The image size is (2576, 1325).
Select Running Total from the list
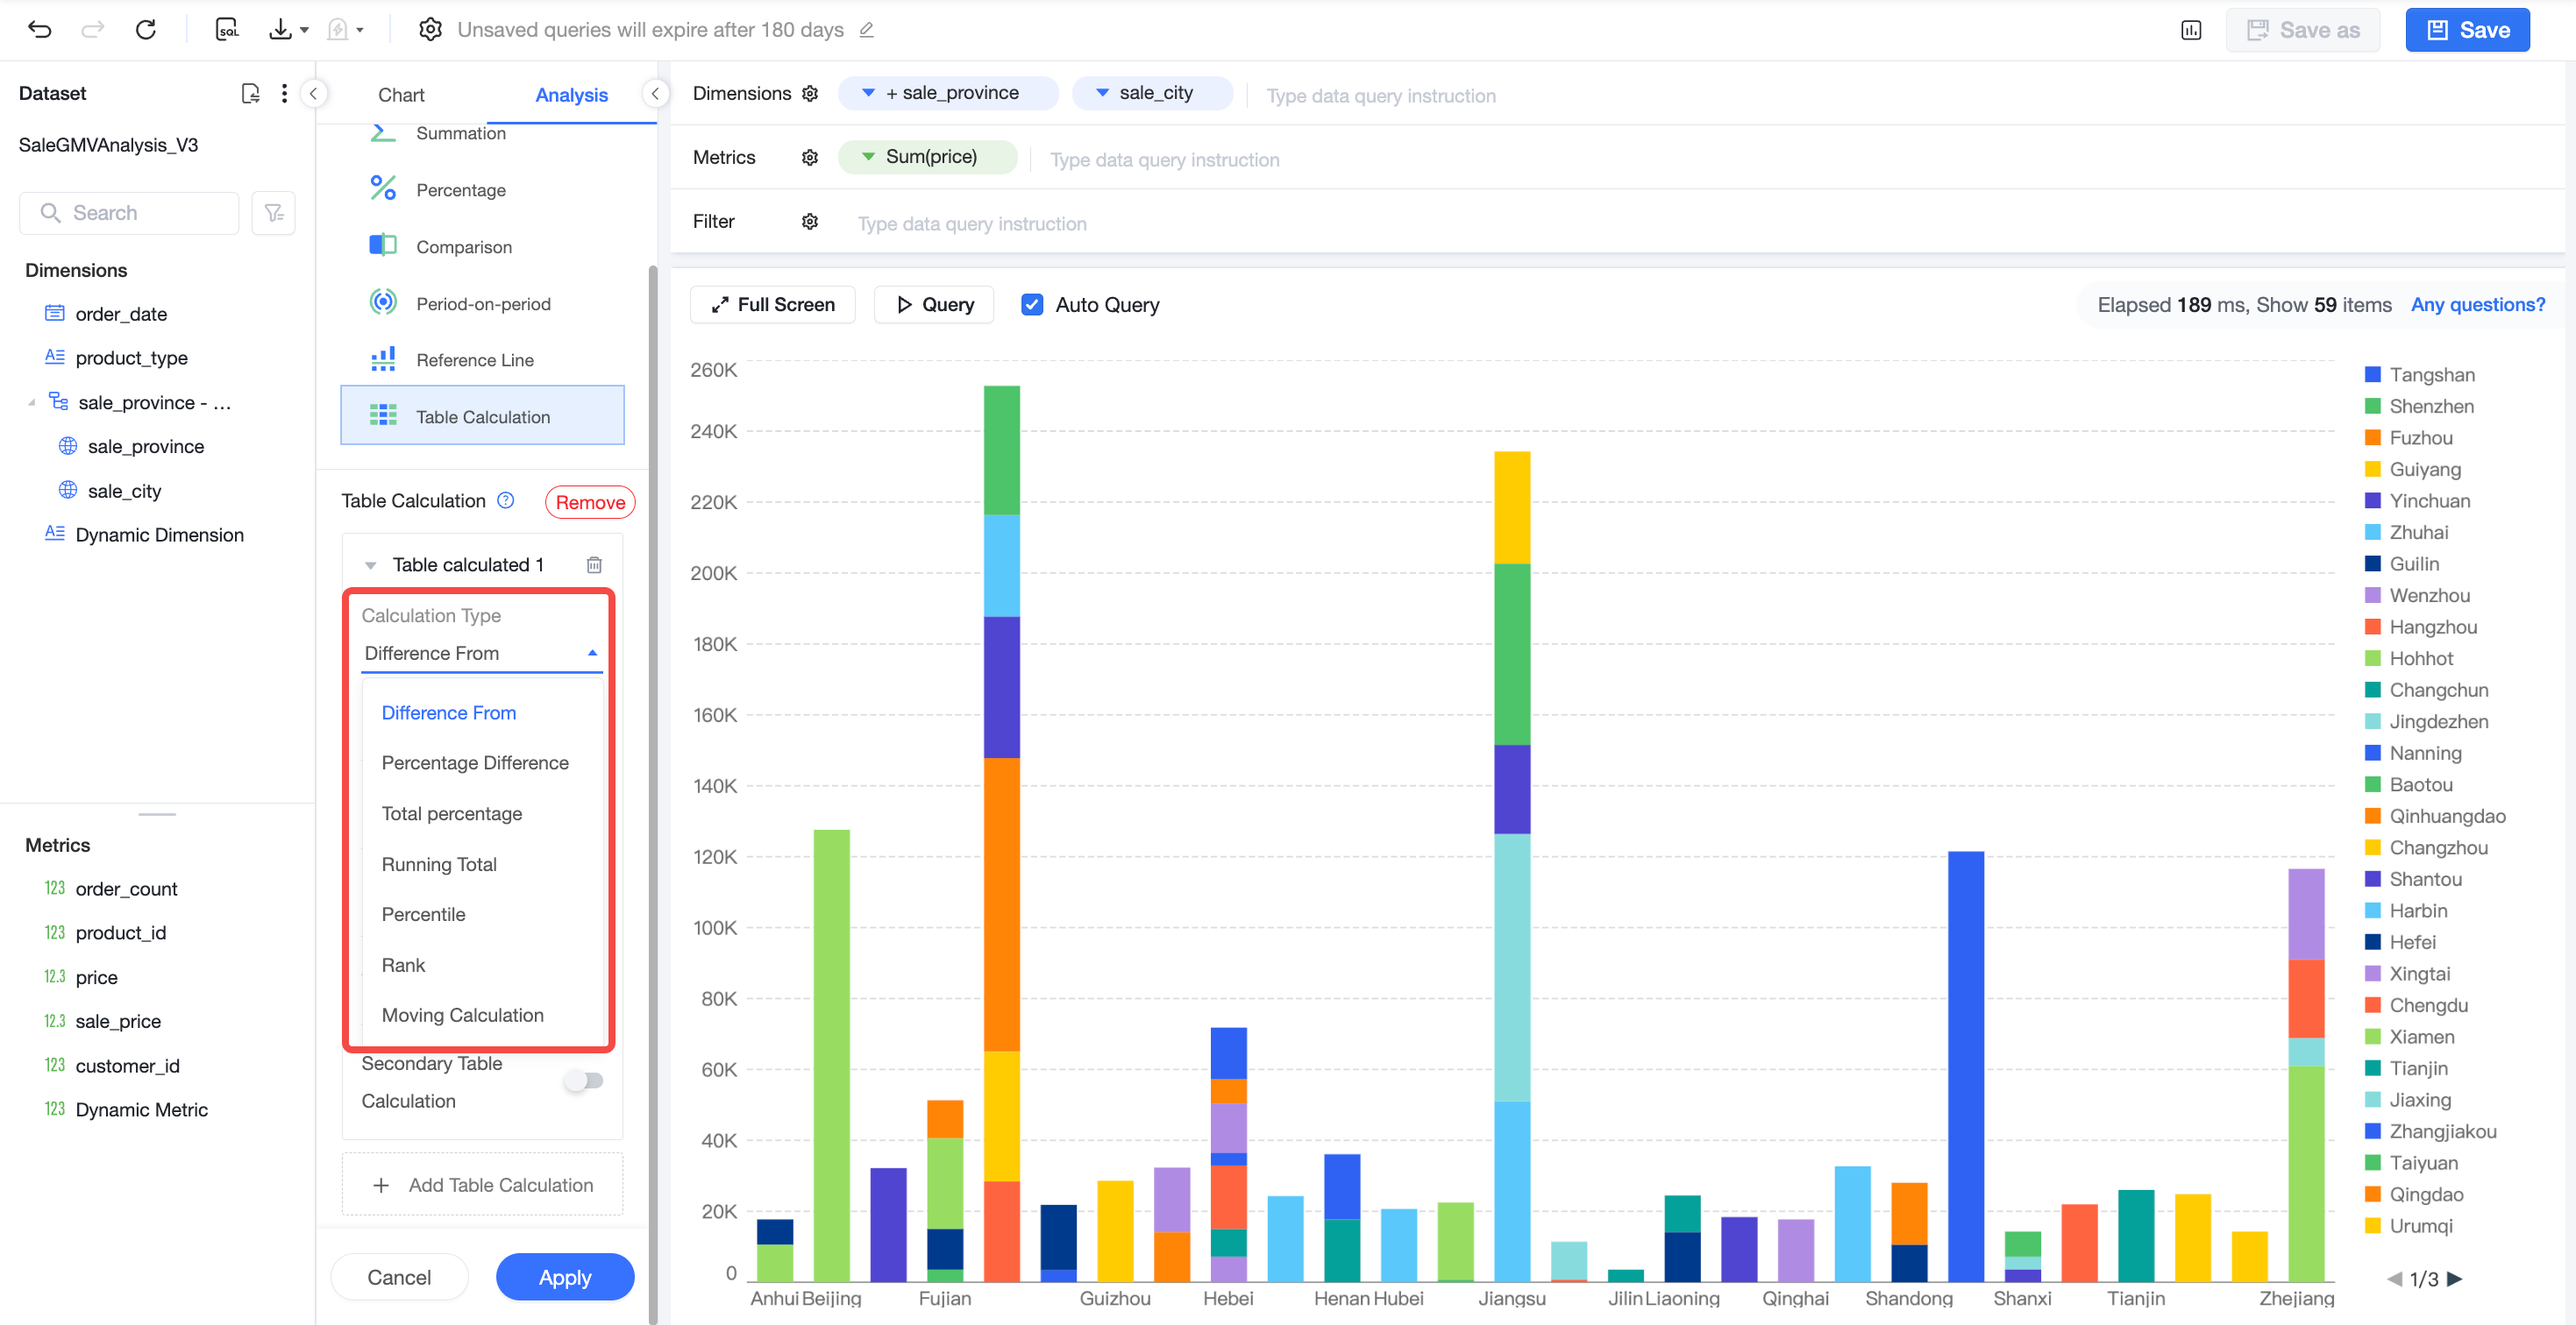click(438, 864)
